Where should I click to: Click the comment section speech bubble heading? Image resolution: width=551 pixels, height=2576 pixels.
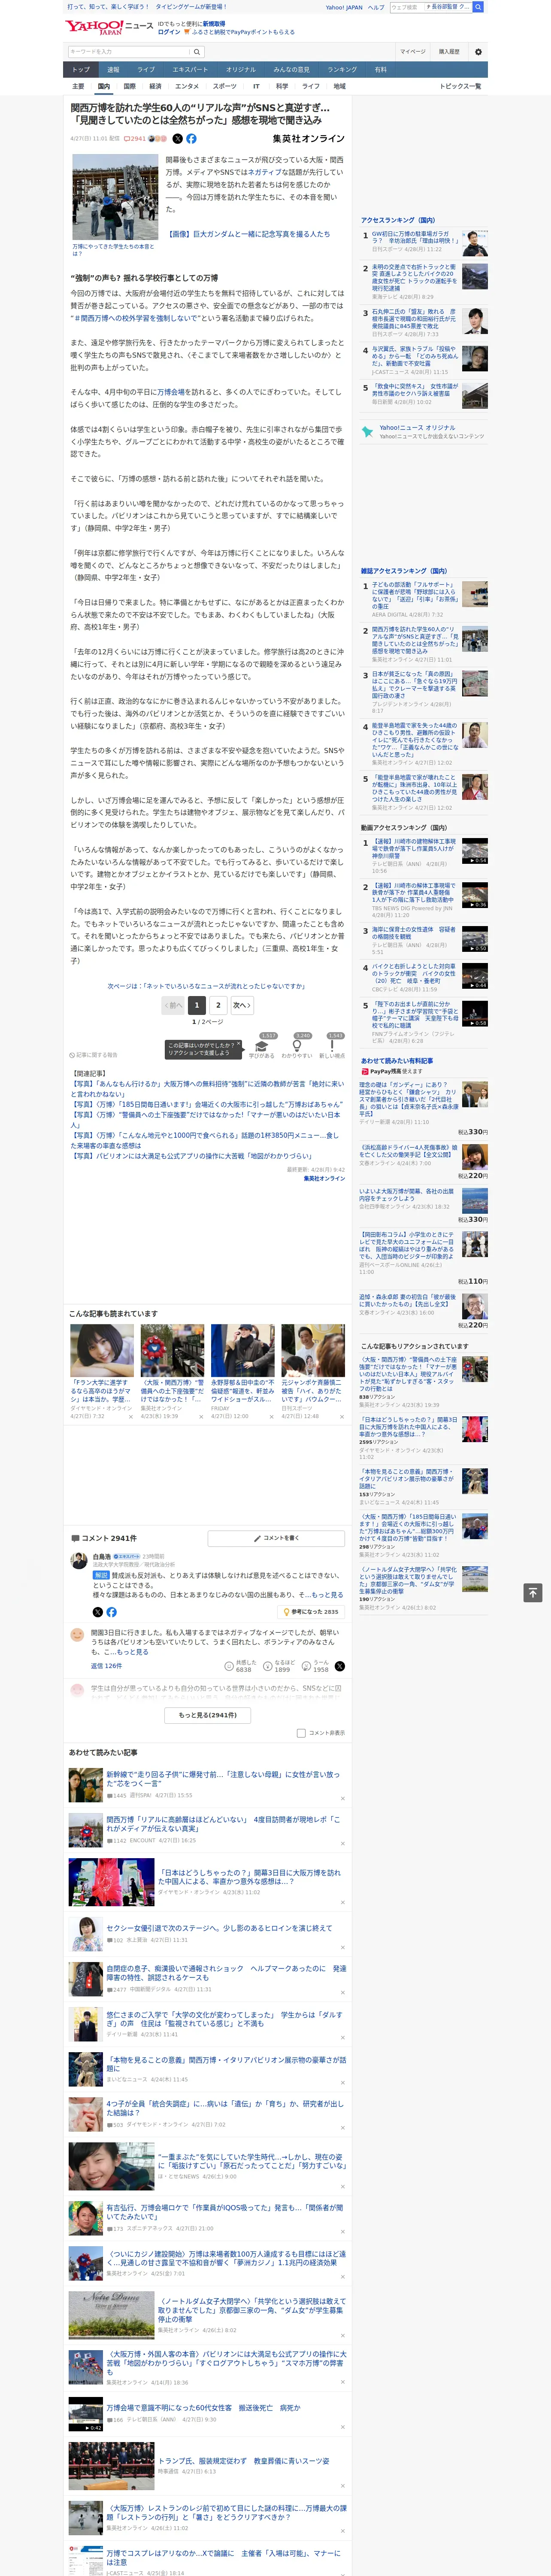click(x=103, y=1538)
